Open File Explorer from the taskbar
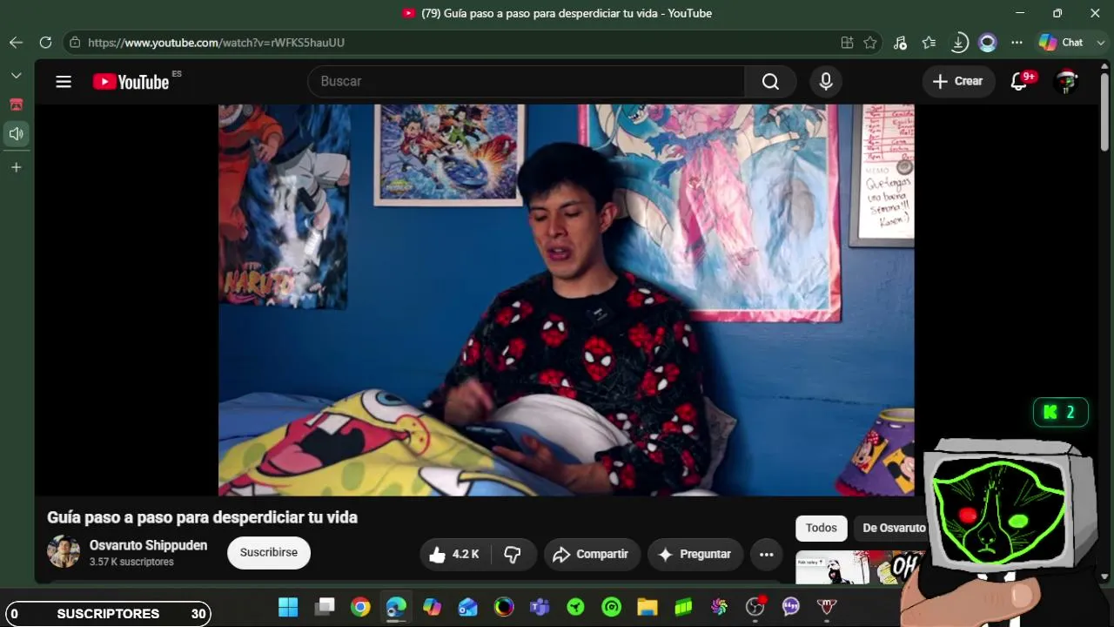 (648, 607)
